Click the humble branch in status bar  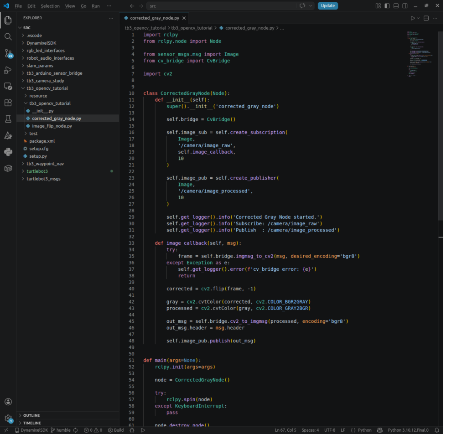[61, 430]
